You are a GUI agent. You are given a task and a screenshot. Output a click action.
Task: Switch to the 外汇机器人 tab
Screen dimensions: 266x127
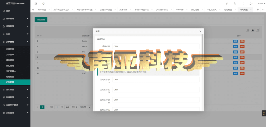[211, 10]
